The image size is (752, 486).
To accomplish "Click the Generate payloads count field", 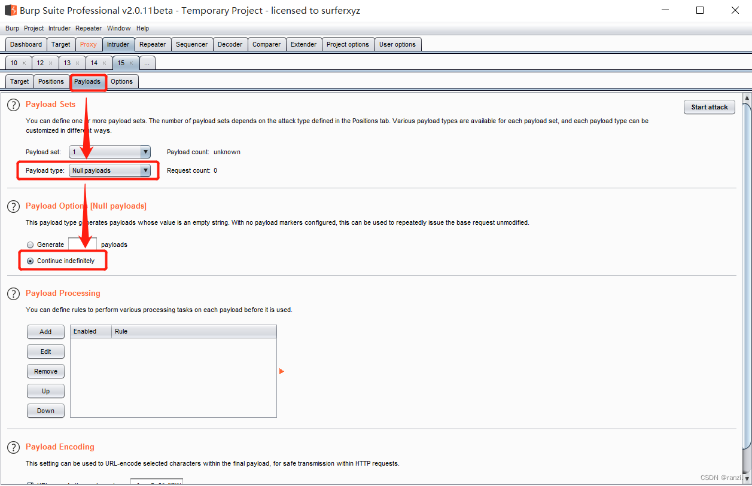I will [x=83, y=244].
